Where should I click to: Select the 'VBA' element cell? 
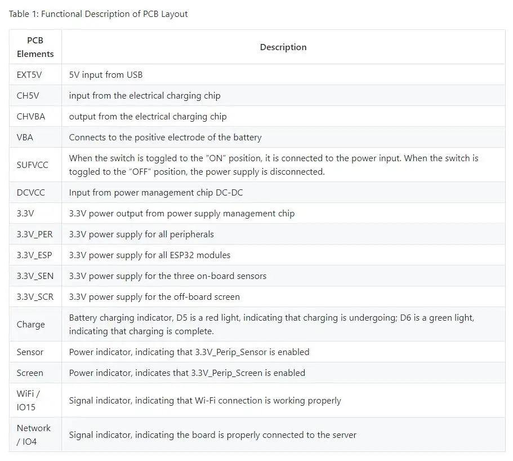[x=35, y=137]
